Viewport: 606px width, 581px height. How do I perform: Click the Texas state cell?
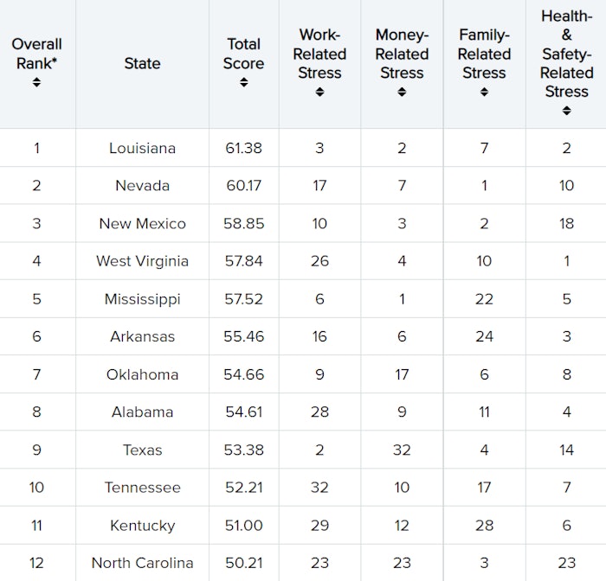pyautogui.click(x=142, y=450)
